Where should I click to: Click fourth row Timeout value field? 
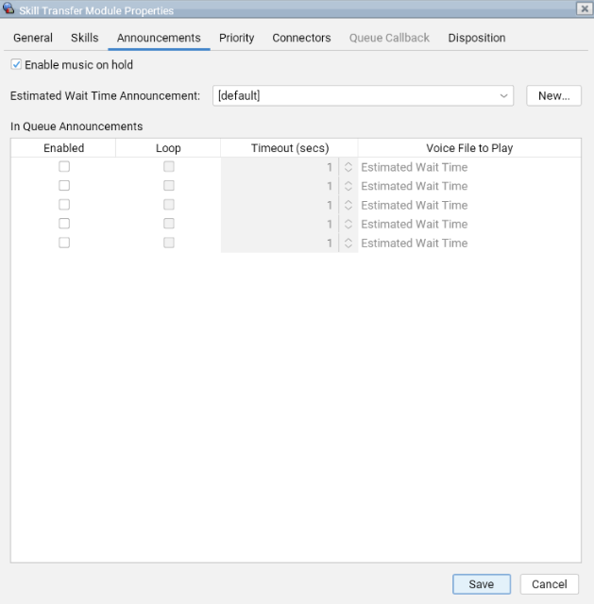point(280,224)
